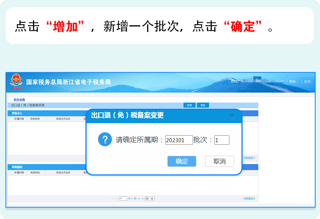Viewport: 320px width, 219px height.
Task: Go to last page in bottom pager
Action: click(143, 198)
